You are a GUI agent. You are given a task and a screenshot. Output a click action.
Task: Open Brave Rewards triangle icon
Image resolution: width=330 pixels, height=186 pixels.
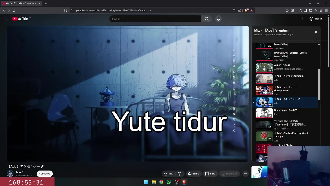coord(252,10)
